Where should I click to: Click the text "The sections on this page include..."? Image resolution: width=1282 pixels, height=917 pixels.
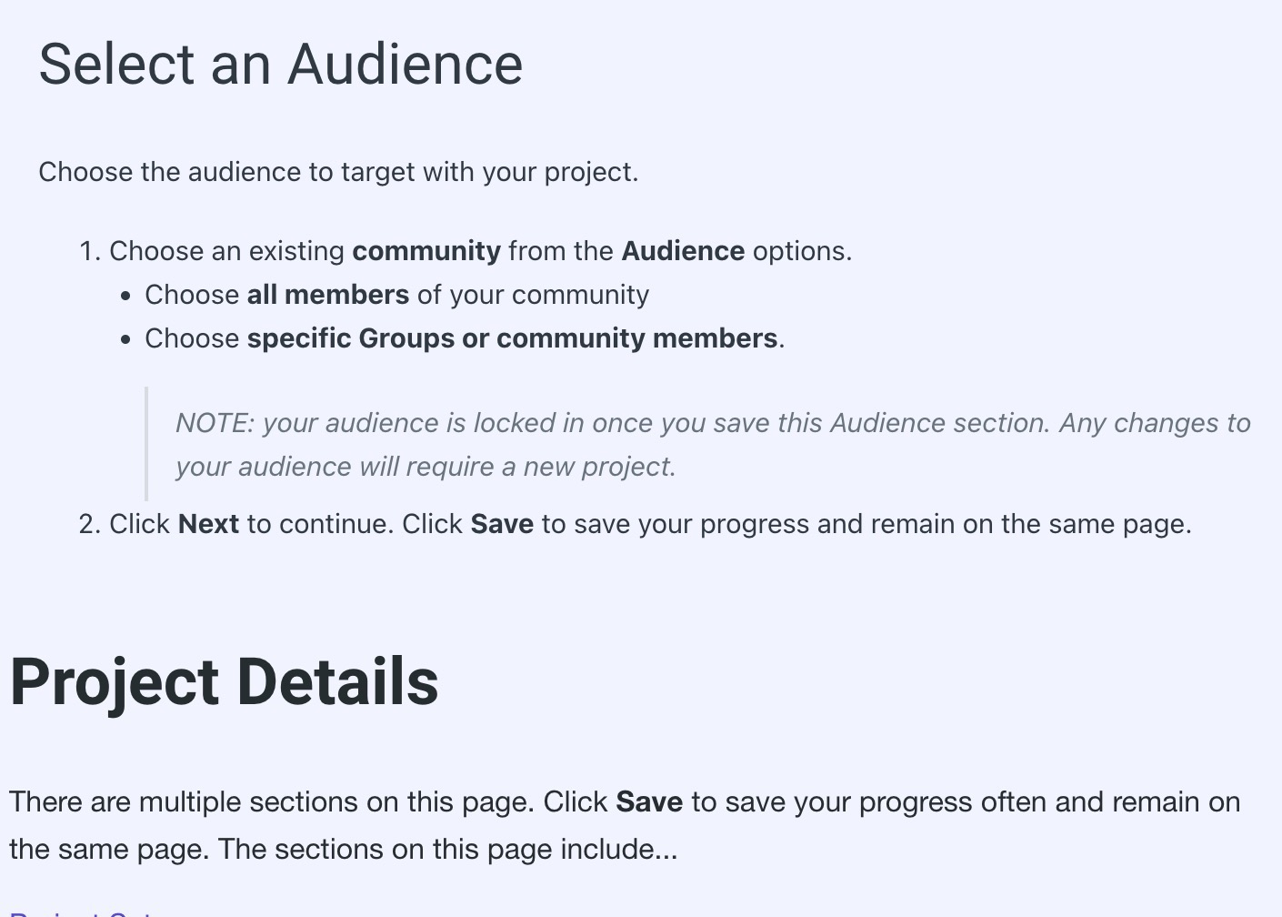(447, 849)
